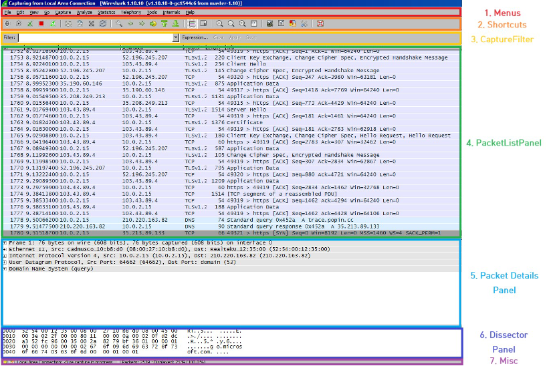Go back in packet history
This screenshot has width=547, height=366.
(x=130, y=23)
